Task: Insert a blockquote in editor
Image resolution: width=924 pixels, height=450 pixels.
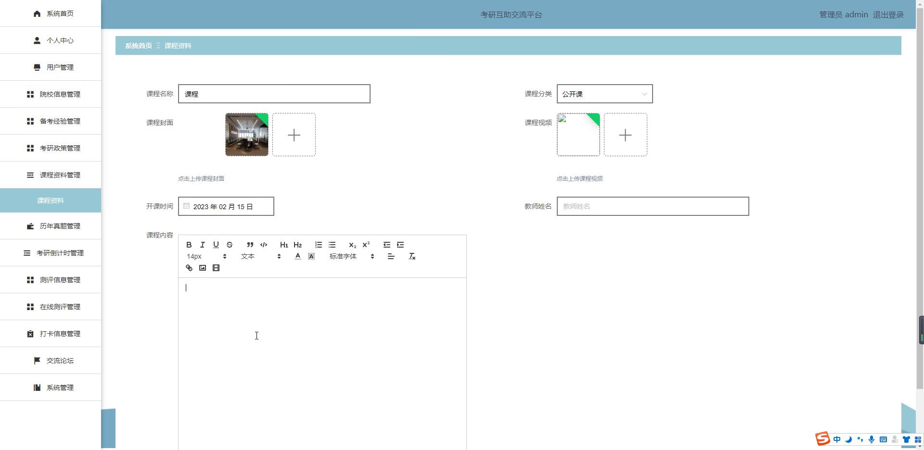Action: click(250, 245)
